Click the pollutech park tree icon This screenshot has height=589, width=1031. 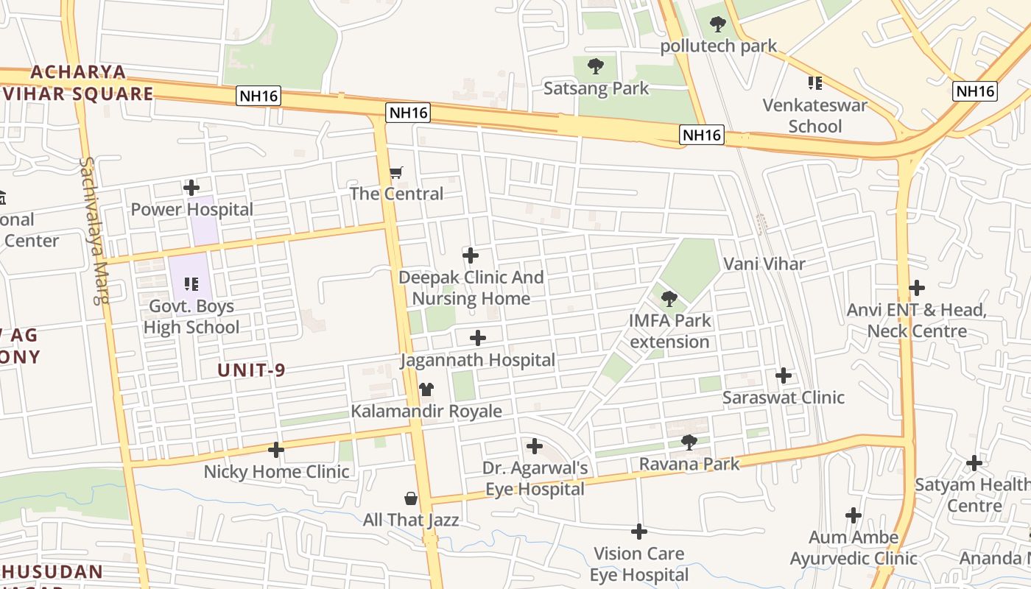(x=718, y=24)
